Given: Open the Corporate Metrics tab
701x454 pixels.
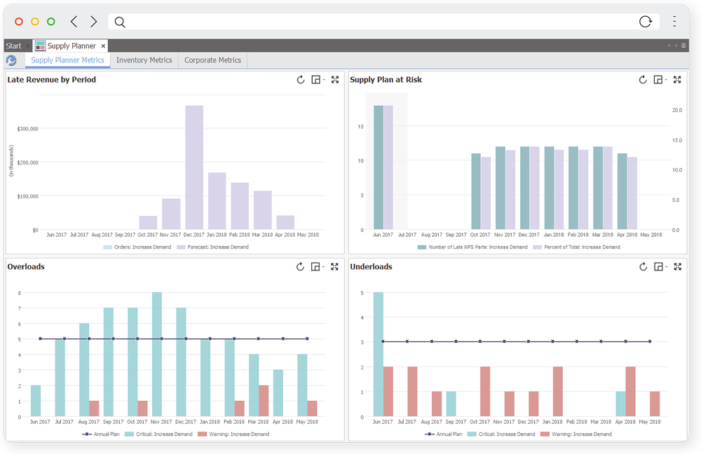Looking at the screenshot, I should pyautogui.click(x=212, y=60).
